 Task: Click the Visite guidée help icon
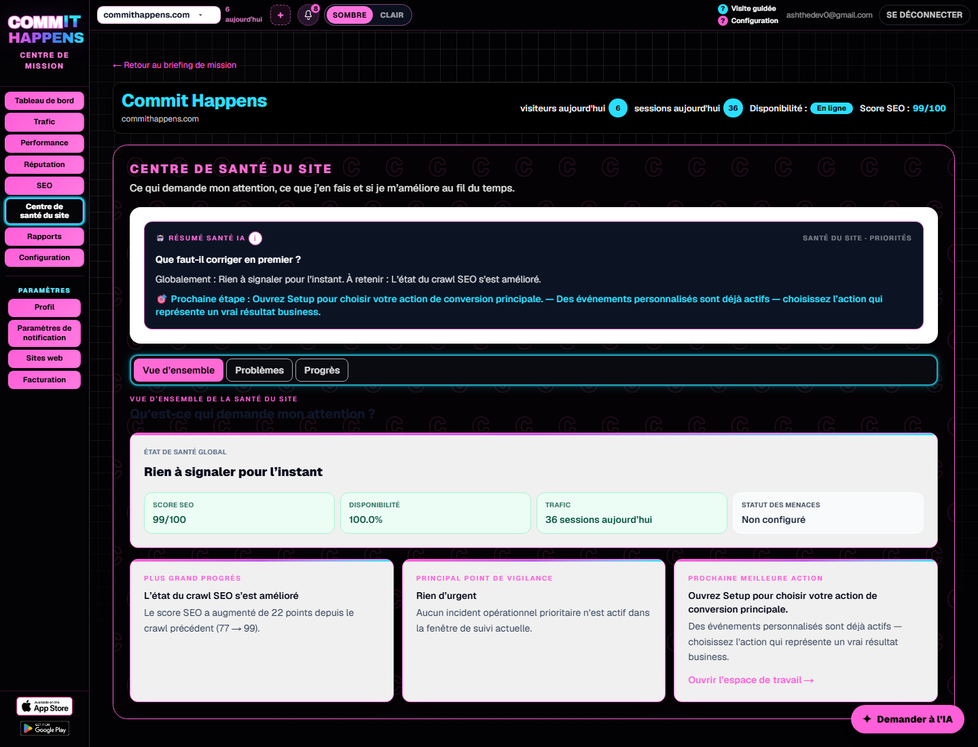(x=723, y=9)
